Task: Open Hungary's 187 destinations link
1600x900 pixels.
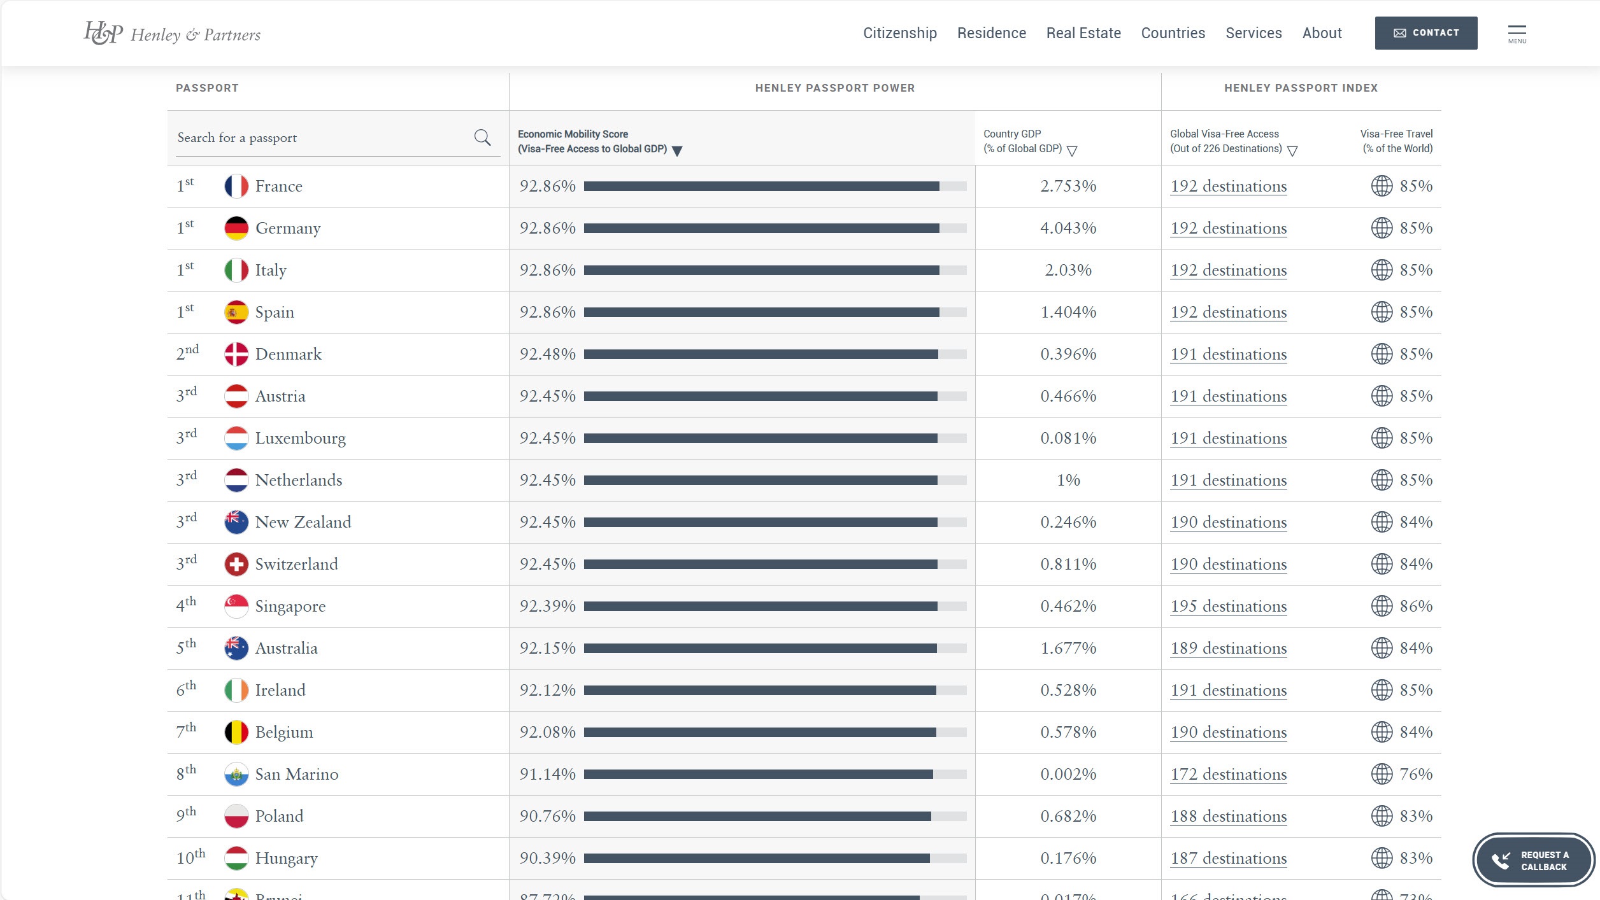Action: pyautogui.click(x=1228, y=859)
